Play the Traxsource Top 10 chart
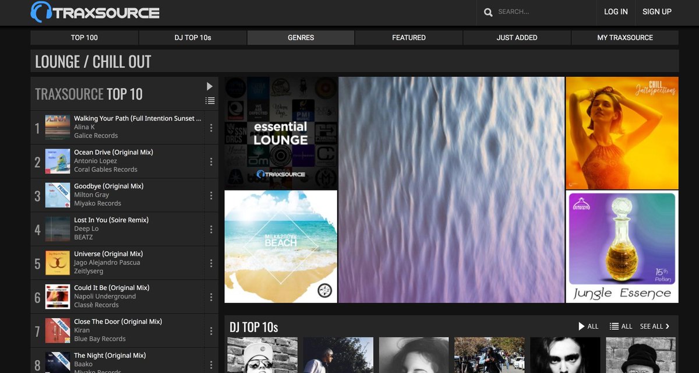The height and width of the screenshot is (373, 699). pos(210,86)
